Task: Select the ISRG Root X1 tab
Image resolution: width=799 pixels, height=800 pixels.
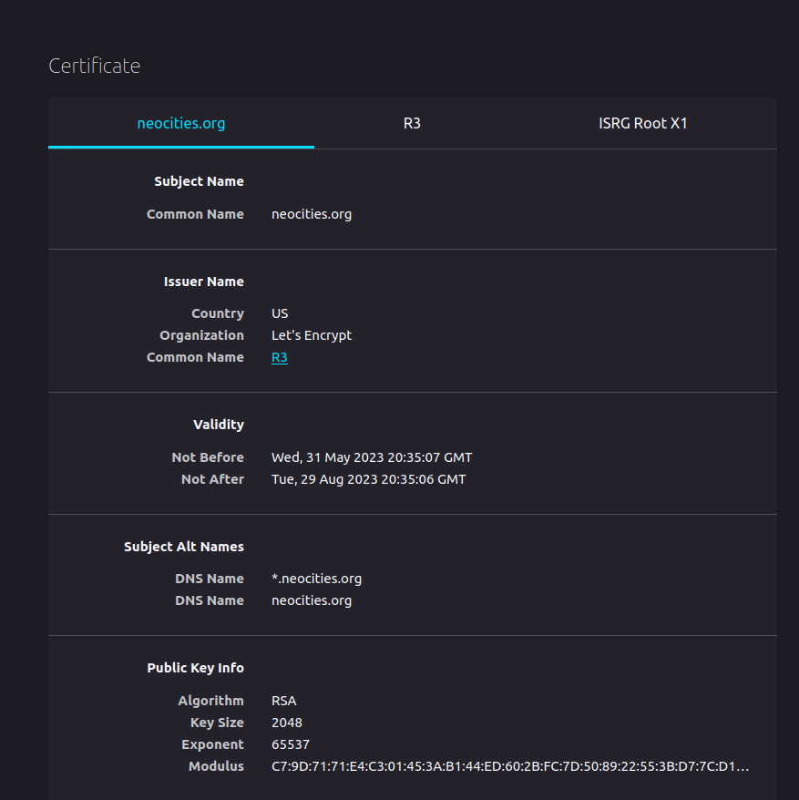Action: [642, 123]
